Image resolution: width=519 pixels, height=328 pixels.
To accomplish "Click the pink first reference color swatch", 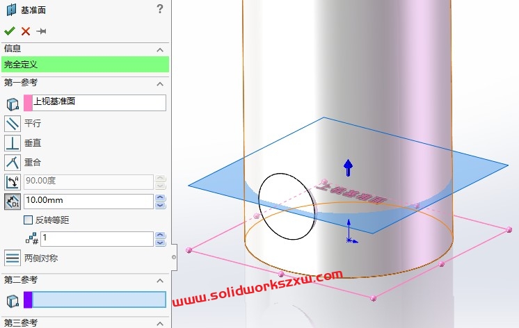I will coord(28,103).
